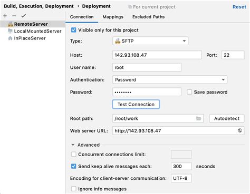Image resolution: width=250 pixels, height=194 pixels.
Task: Click the encoding UTF-8 field
Action: point(181,178)
